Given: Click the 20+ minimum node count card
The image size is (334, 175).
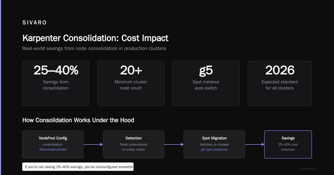Looking at the screenshot, I should point(131,83).
